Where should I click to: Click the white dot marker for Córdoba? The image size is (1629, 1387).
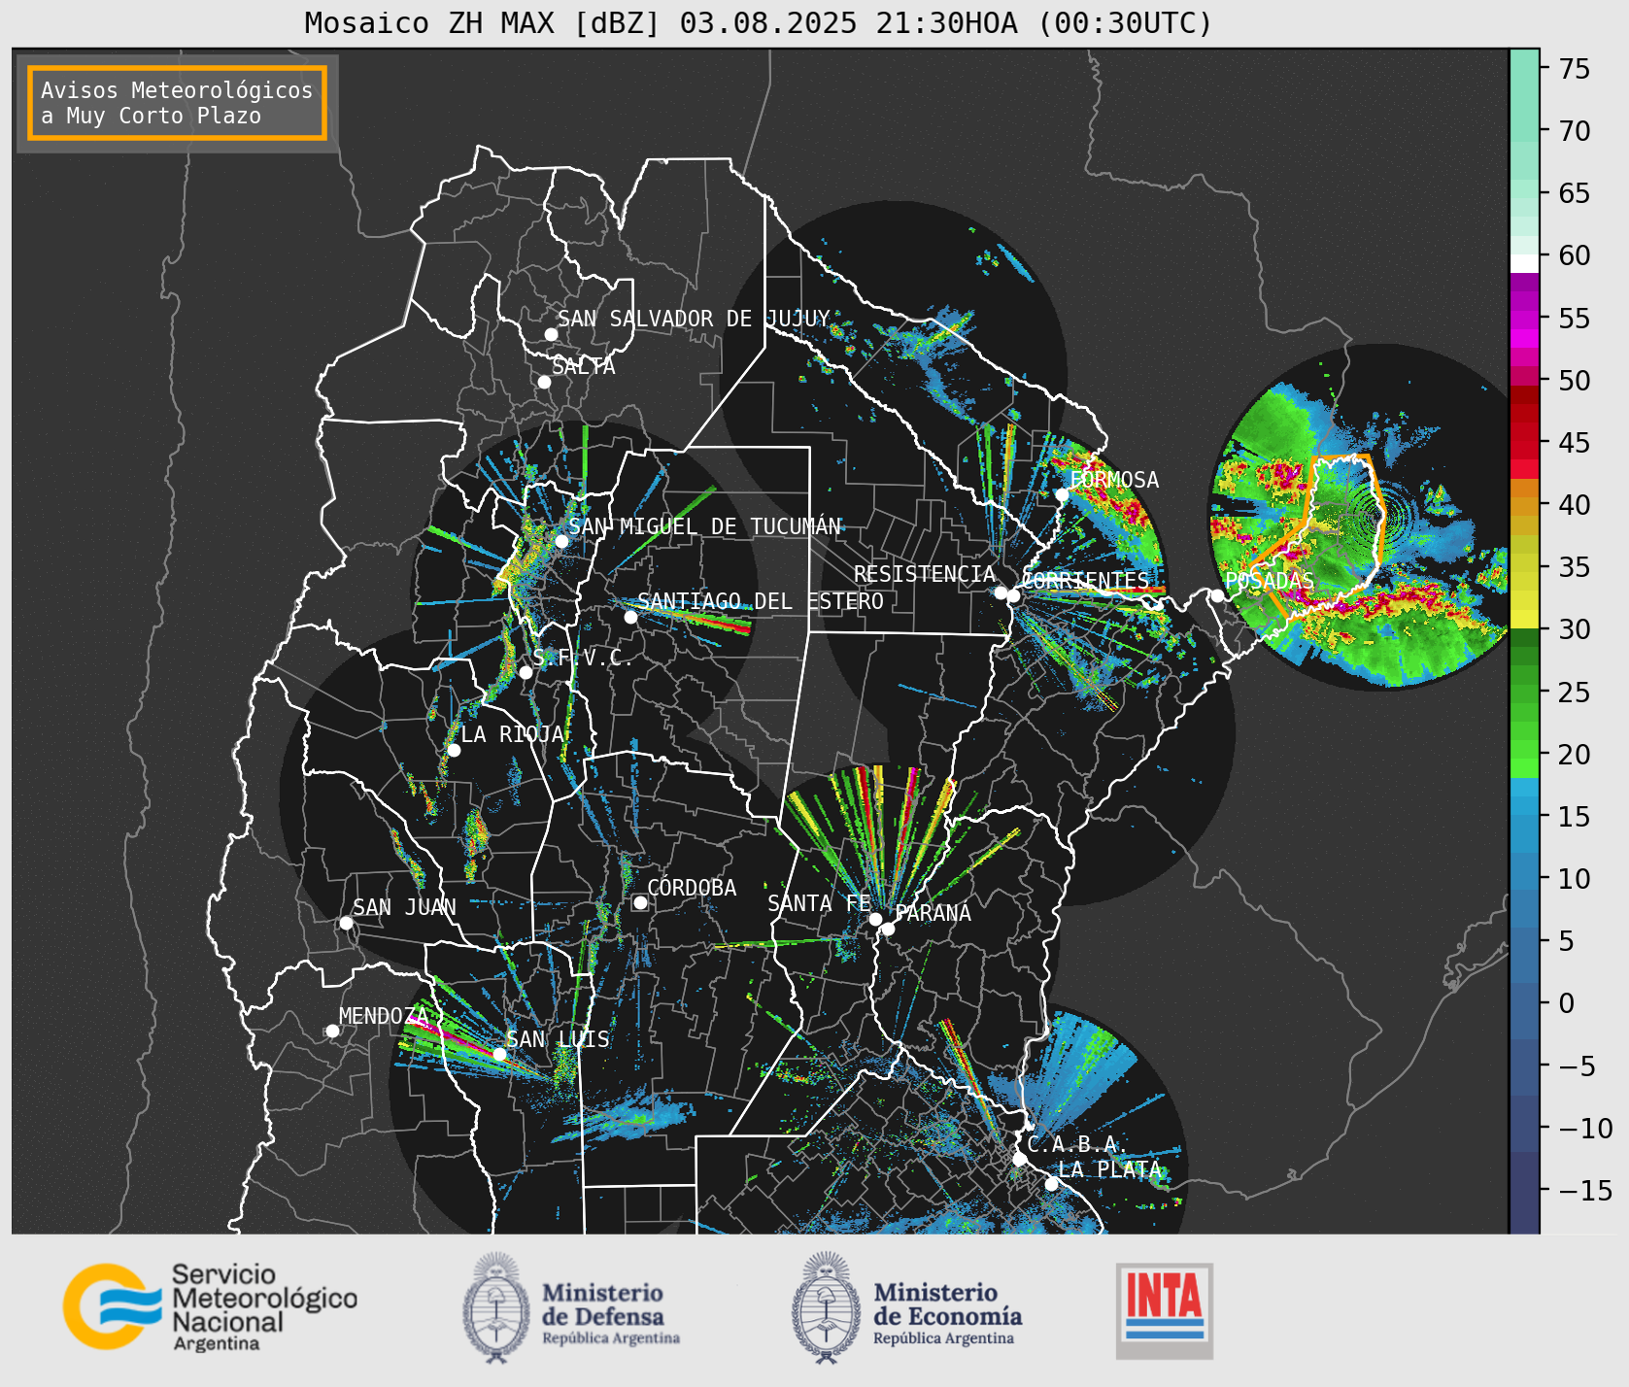(640, 903)
